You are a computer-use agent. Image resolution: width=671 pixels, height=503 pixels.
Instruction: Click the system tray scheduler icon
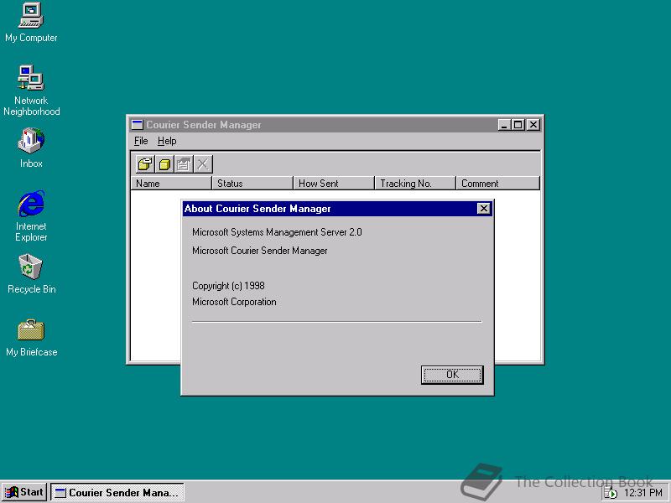click(x=611, y=493)
